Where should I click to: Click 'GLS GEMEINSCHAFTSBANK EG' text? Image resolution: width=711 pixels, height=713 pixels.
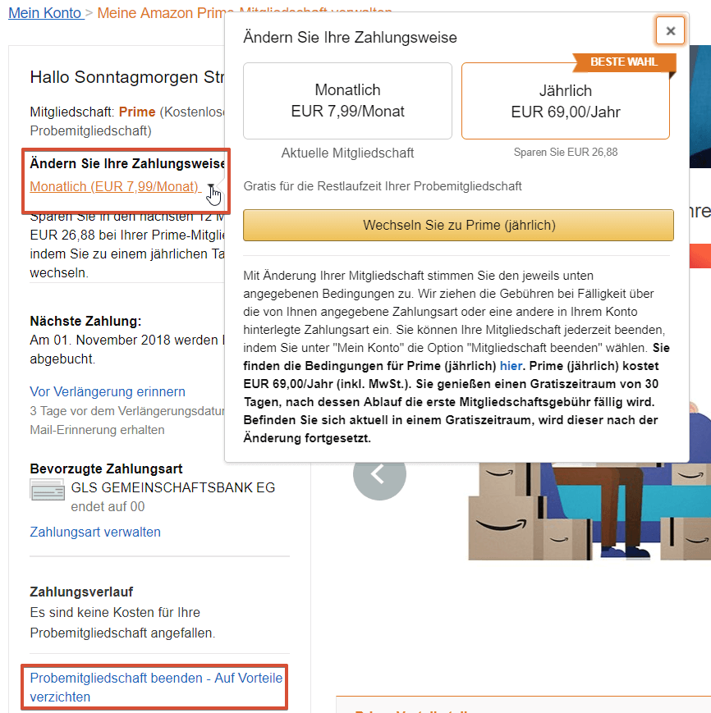[173, 487]
